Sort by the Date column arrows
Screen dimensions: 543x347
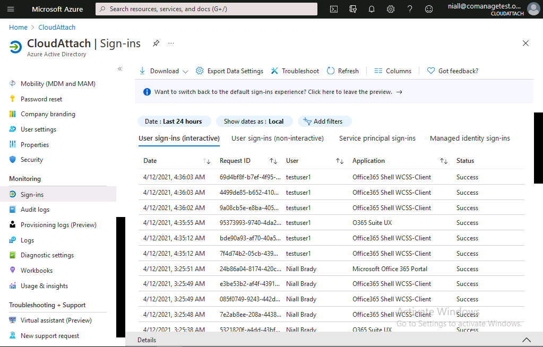[x=206, y=161]
